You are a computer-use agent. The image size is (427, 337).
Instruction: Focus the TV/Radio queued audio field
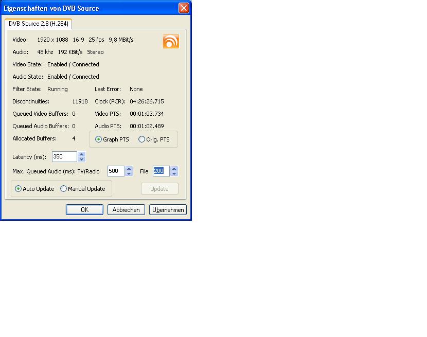[116, 171]
